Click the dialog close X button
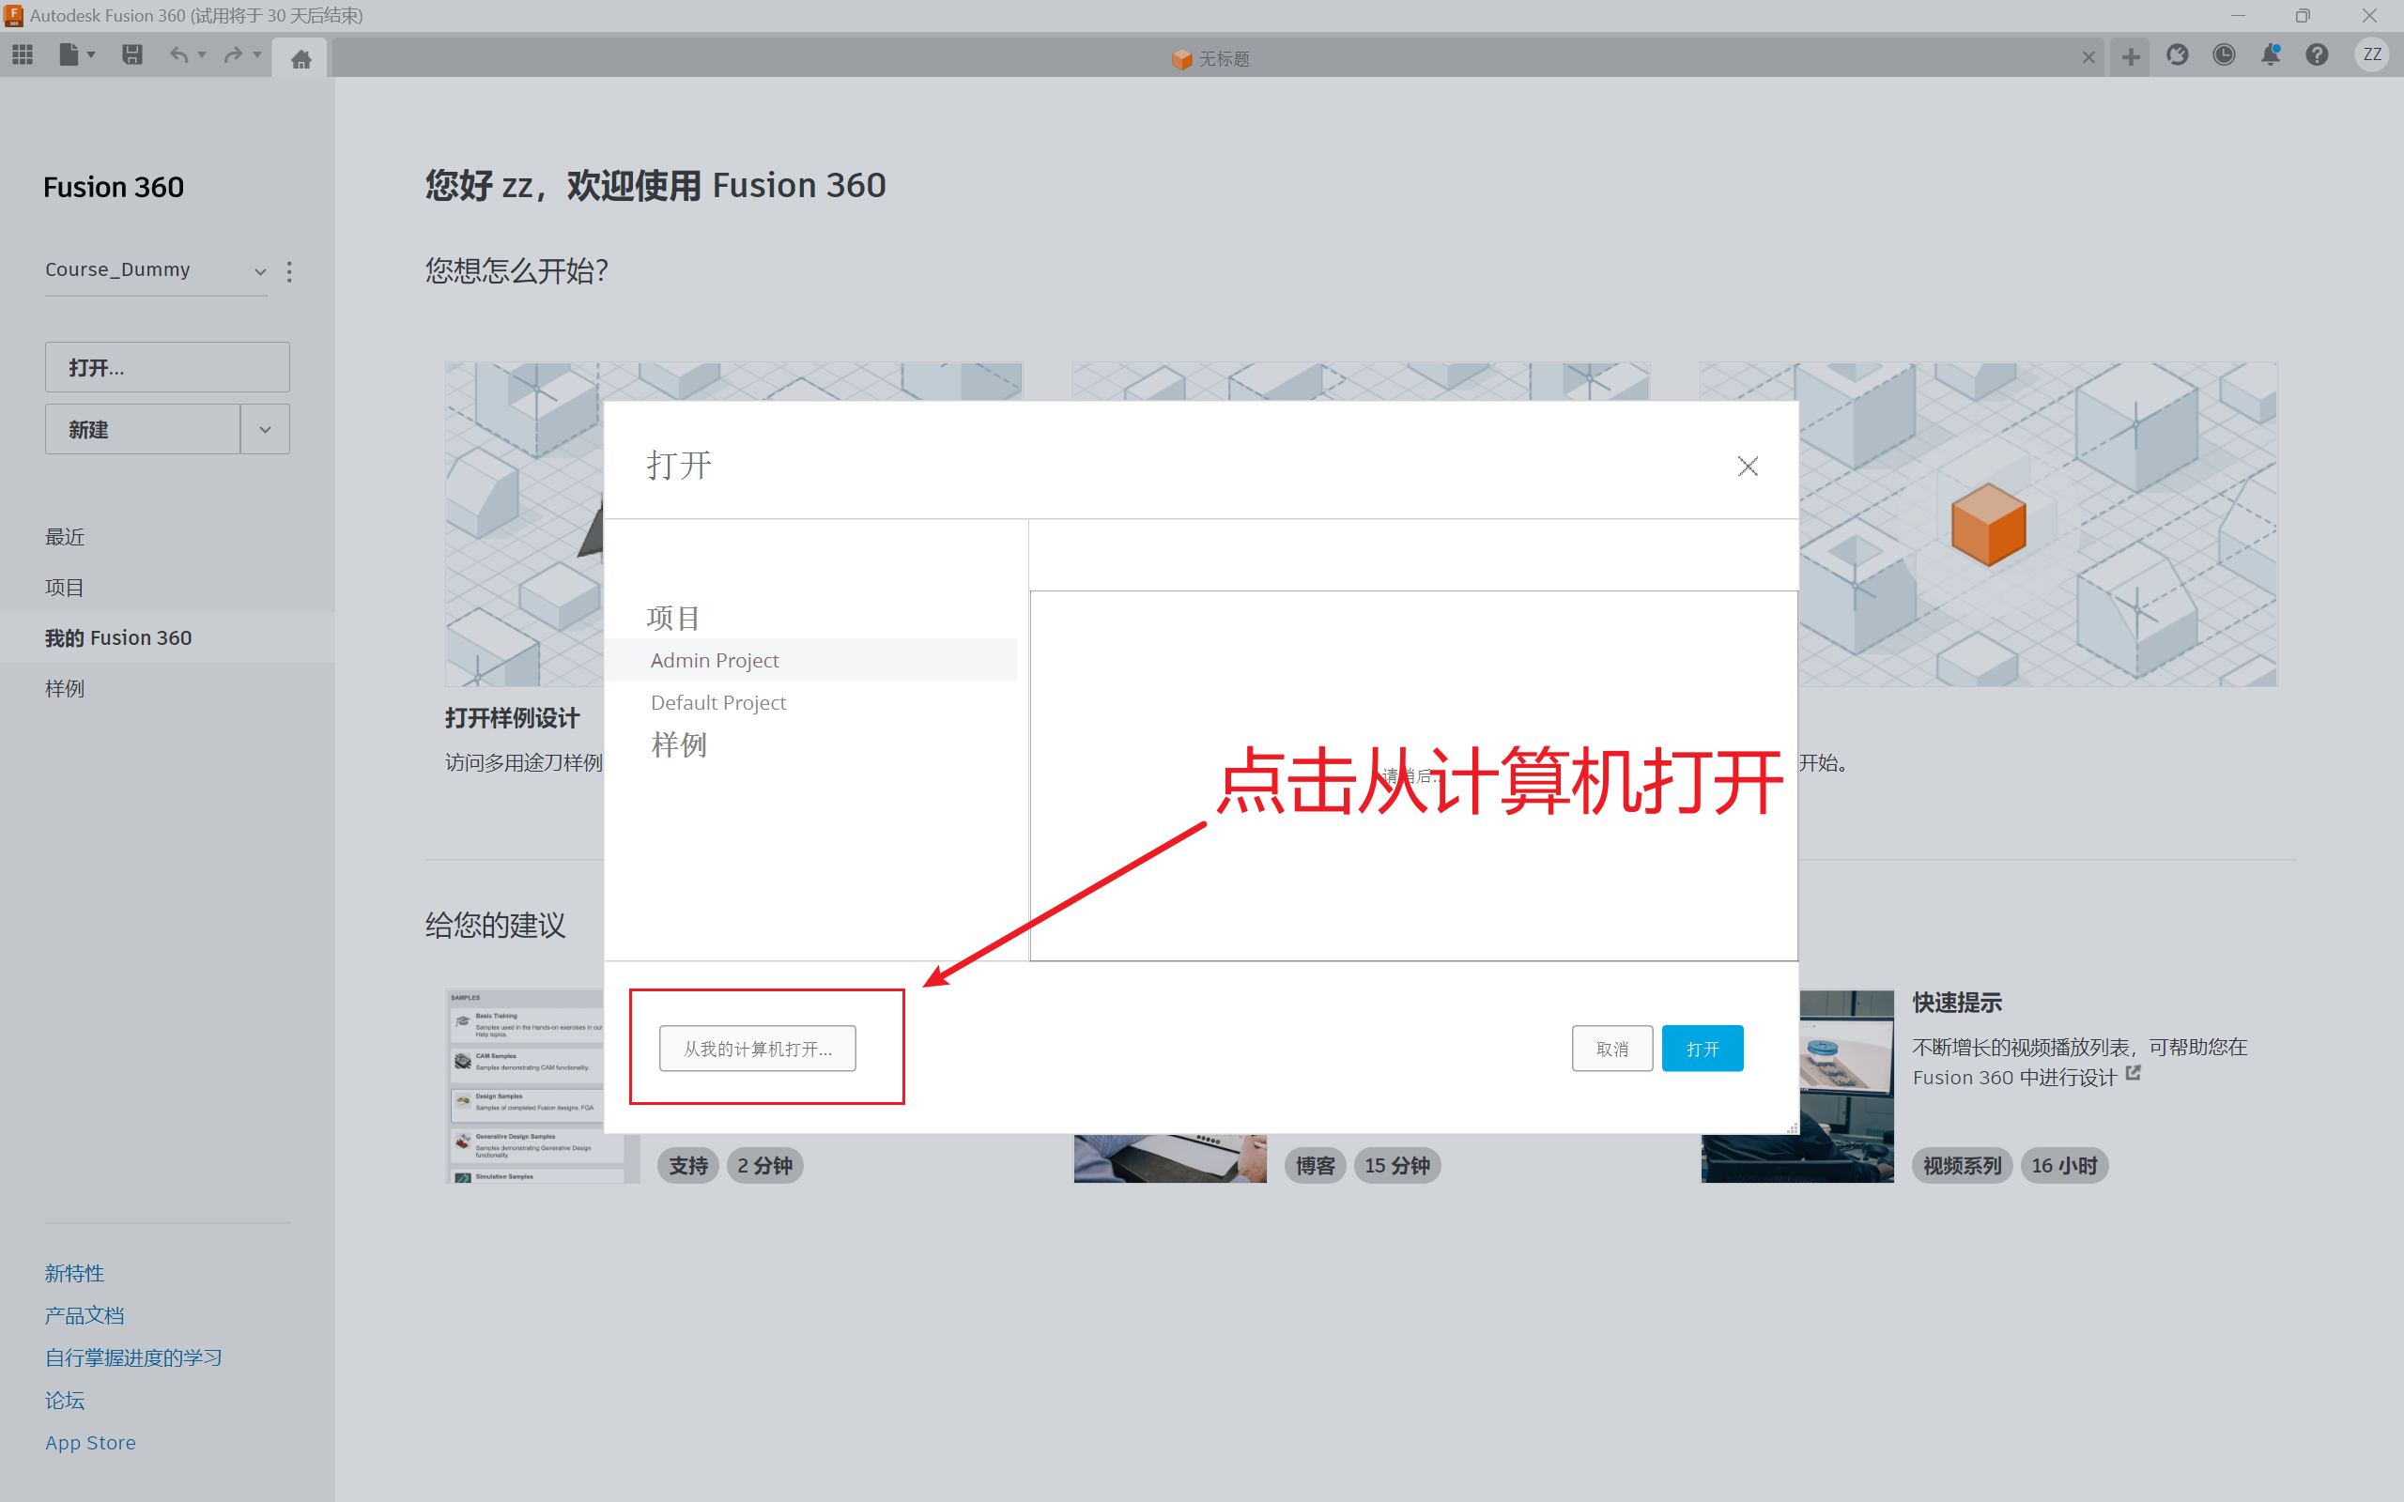 [x=1748, y=466]
